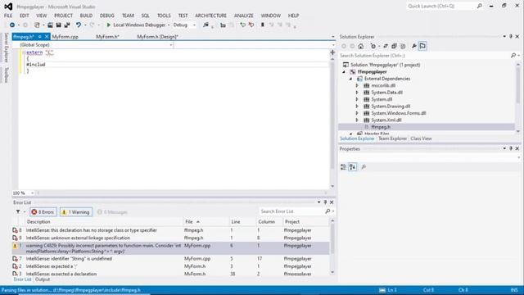Collapse the ffmpegplayer project node
Screen dimensions: 524x295
click(344, 72)
